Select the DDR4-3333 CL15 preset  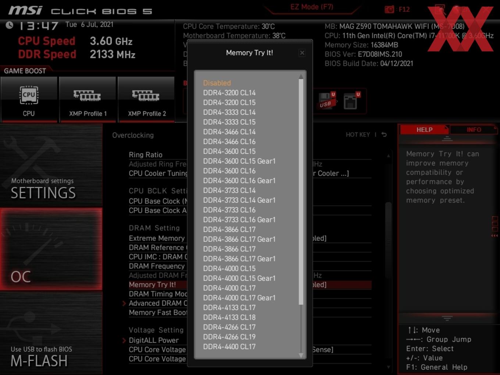(229, 122)
